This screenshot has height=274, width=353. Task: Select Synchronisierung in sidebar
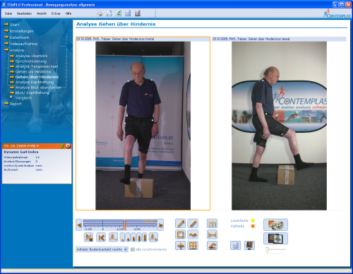pos(31,61)
